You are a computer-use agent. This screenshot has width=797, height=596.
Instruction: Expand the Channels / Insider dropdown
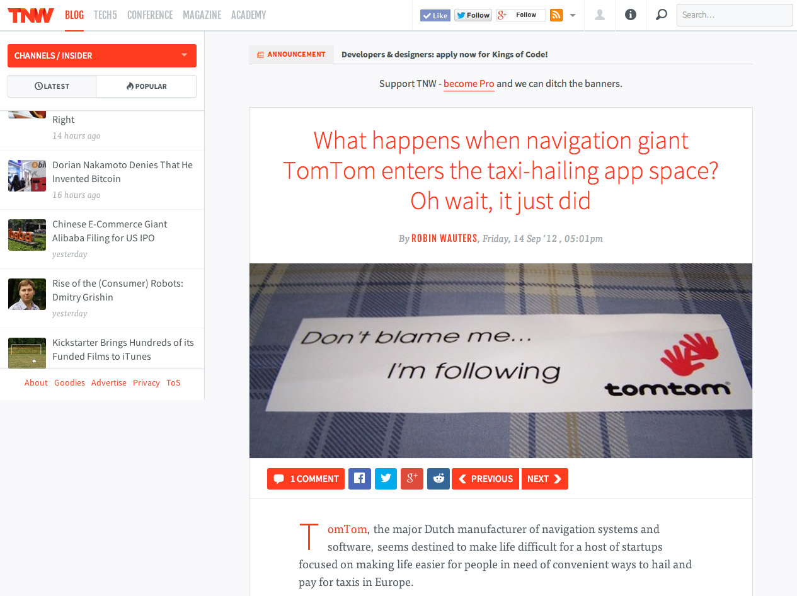102,55
